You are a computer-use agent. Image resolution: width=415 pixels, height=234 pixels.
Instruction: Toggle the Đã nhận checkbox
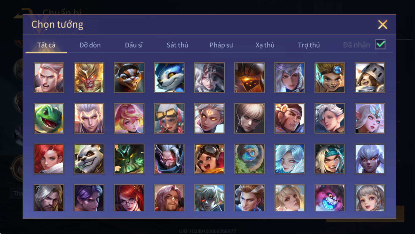[x=380, y=44]
